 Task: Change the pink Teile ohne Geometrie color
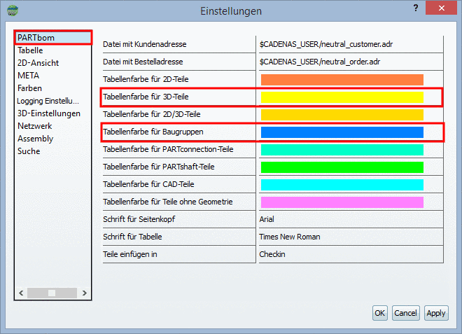tap(342, 202)
